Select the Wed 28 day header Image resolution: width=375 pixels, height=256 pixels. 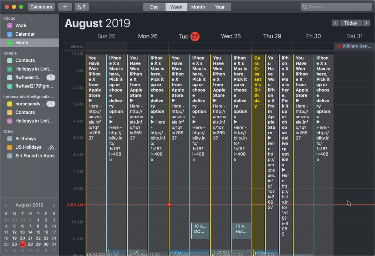pyautogui.click(x=231, y=36)
